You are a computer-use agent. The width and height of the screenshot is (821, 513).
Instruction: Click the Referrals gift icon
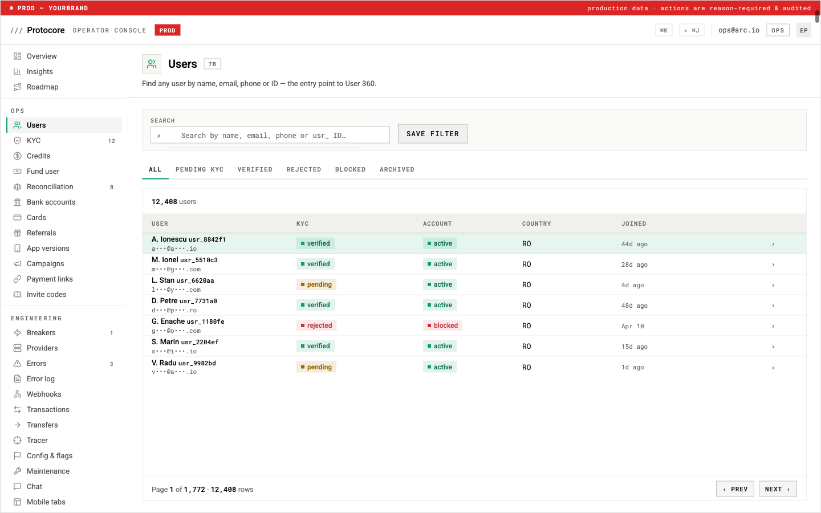click(x=17, y=233)
